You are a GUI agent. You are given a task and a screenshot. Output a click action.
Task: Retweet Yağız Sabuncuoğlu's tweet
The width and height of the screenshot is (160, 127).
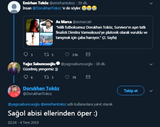[x=46, y=77]
